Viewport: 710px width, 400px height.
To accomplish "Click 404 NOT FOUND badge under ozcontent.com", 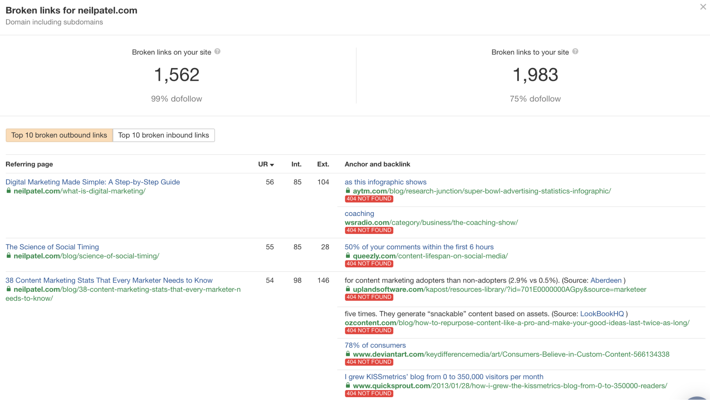I will click(369, 330).
